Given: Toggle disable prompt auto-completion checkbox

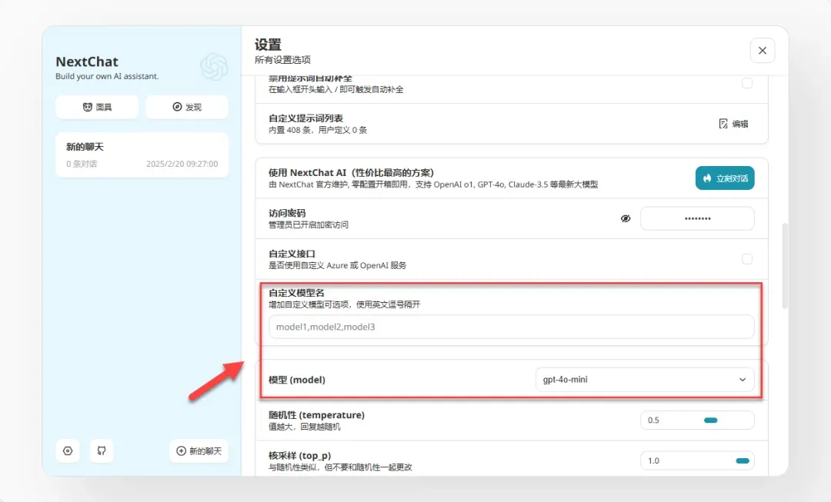Looking at the screenshot, I should click(746, 83).
